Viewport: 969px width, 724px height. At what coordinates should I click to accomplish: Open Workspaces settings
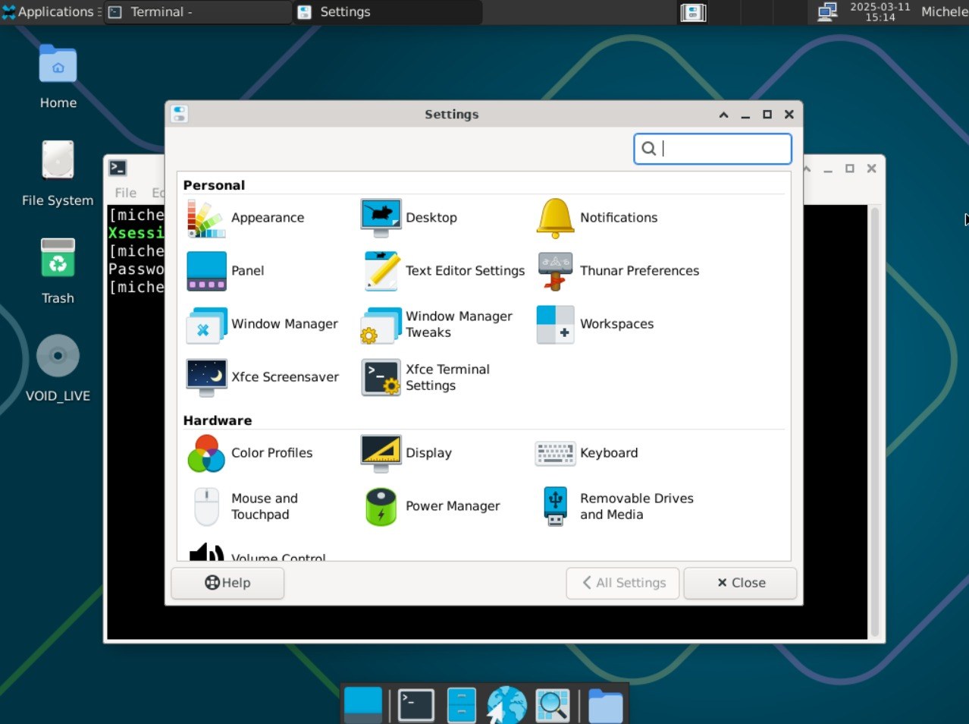click(595, 324)
